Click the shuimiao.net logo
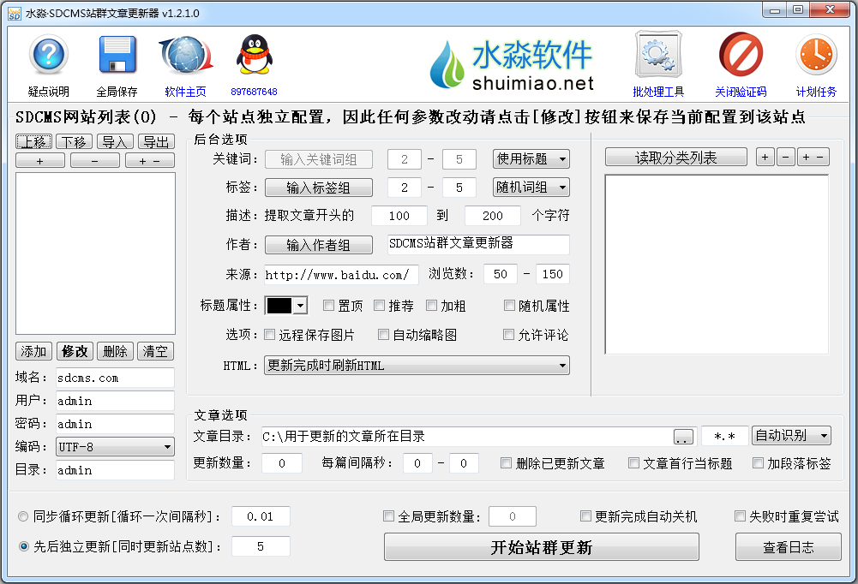This screenshot has width=858, height=584. [514, 60]
